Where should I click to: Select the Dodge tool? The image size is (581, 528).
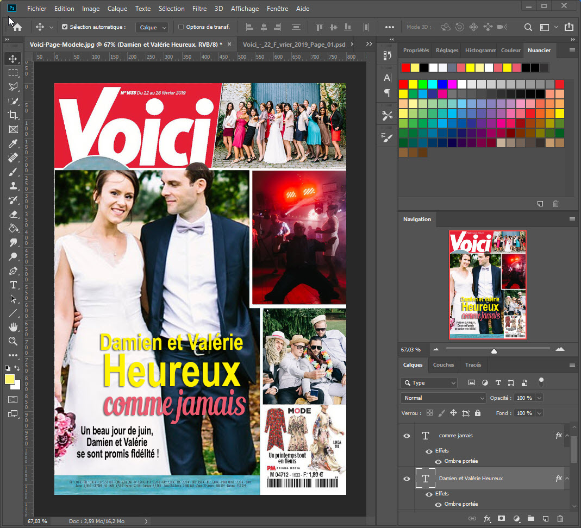[13, 256]
